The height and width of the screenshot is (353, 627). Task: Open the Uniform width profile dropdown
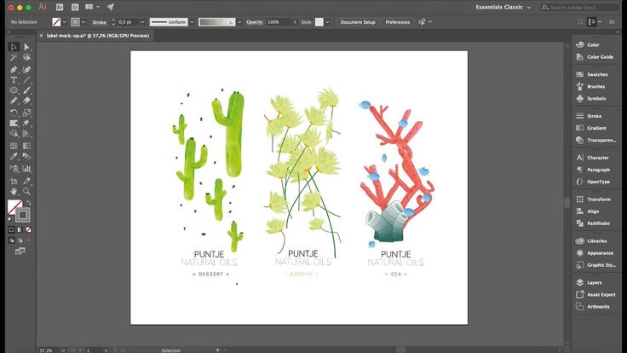192,22
